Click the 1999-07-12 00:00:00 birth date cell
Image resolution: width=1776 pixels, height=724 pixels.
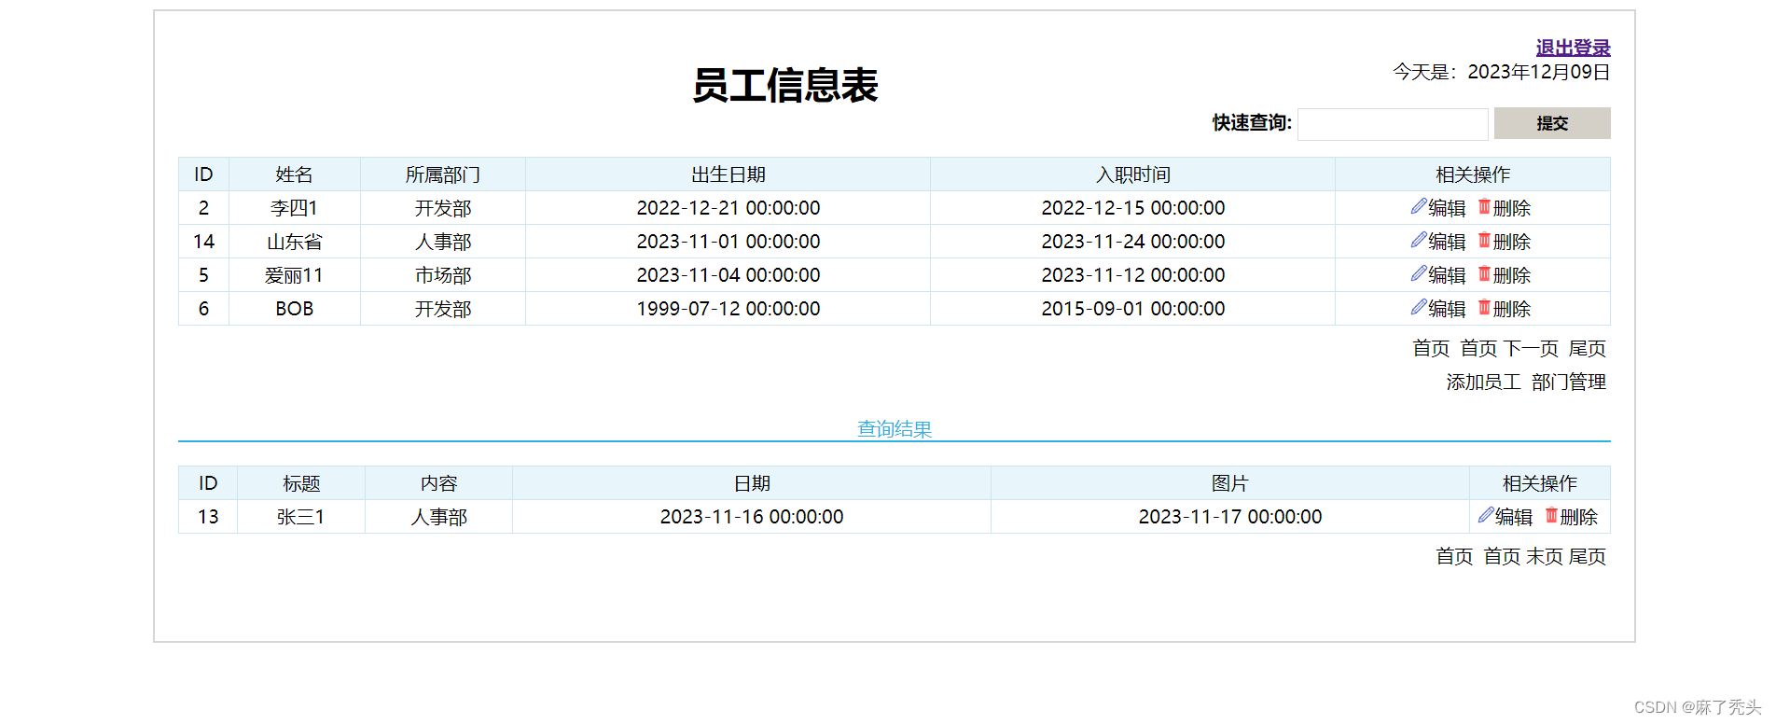pyautogui.click(x=728, y=309)
